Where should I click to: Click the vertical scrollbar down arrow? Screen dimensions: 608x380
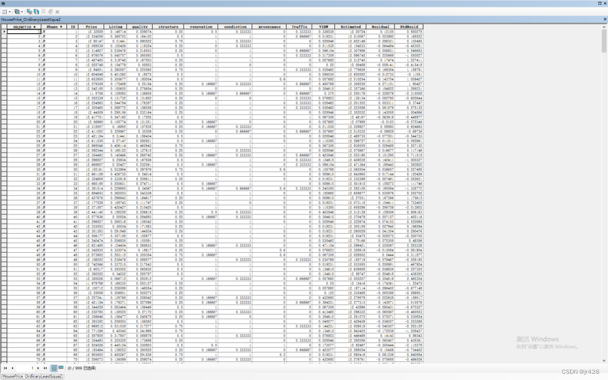click(603, 360)
